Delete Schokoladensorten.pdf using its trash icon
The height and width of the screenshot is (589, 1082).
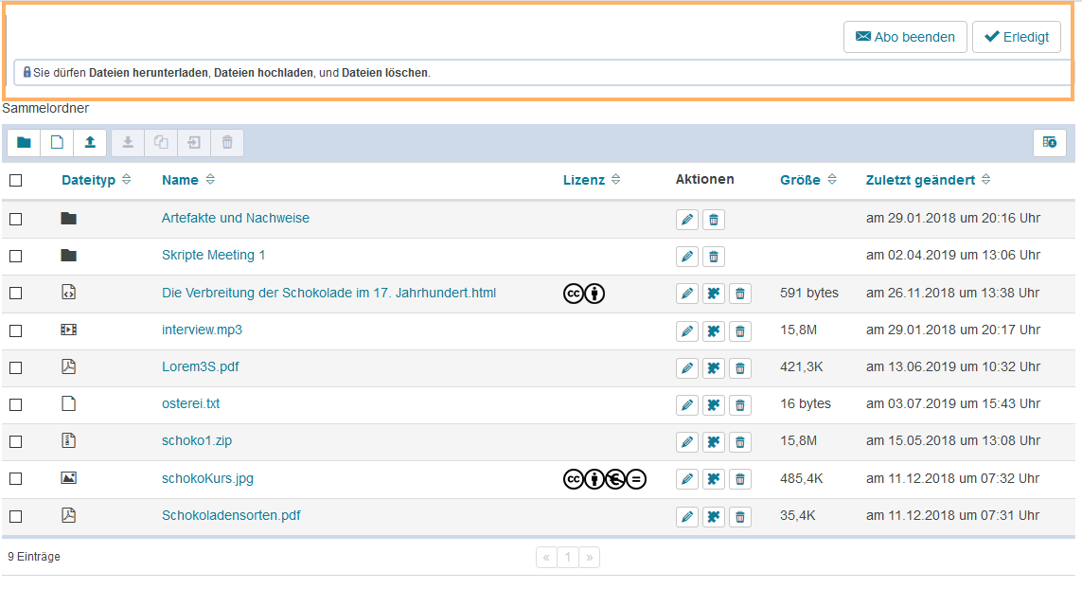pyautogui.click(x=740, y=517)
